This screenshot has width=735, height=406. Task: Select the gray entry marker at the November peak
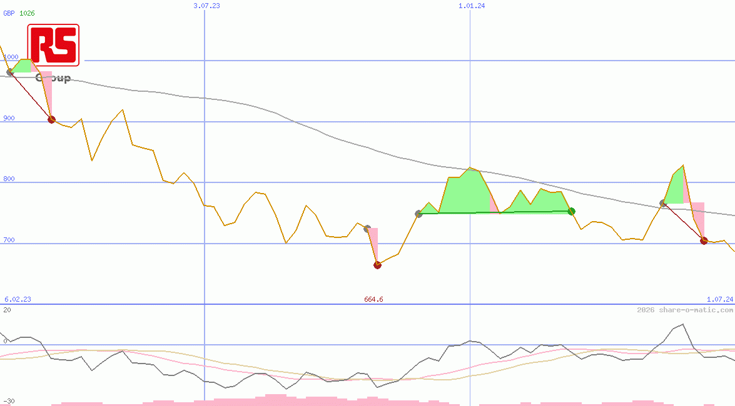tap(418, 214)
